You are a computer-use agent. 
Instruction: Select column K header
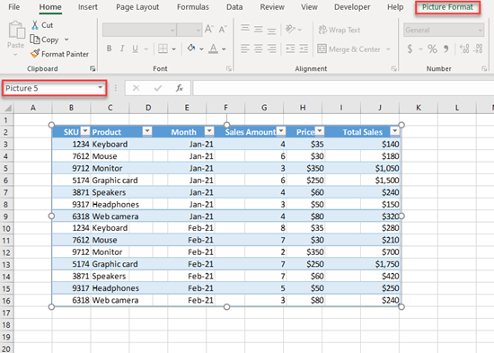(x=419, y=108)
